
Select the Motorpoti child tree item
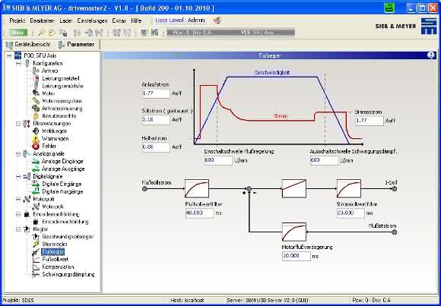pos(52,207)
